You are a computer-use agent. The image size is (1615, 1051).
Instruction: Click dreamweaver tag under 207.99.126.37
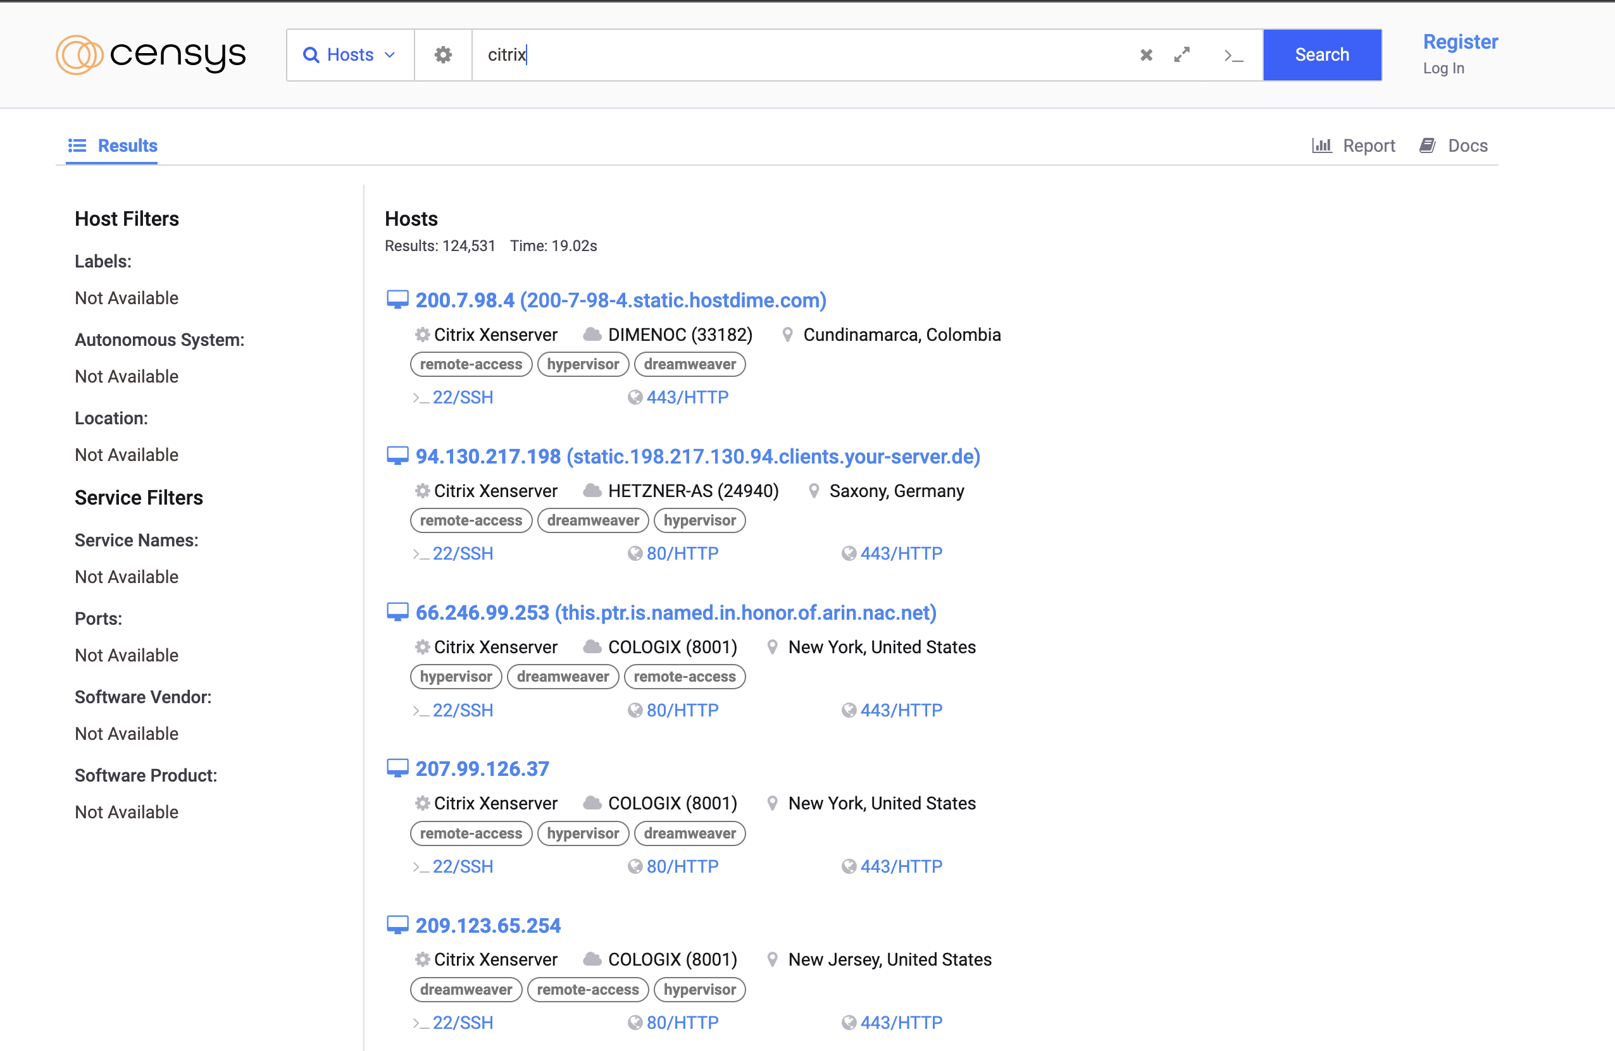tap(690, 833)
